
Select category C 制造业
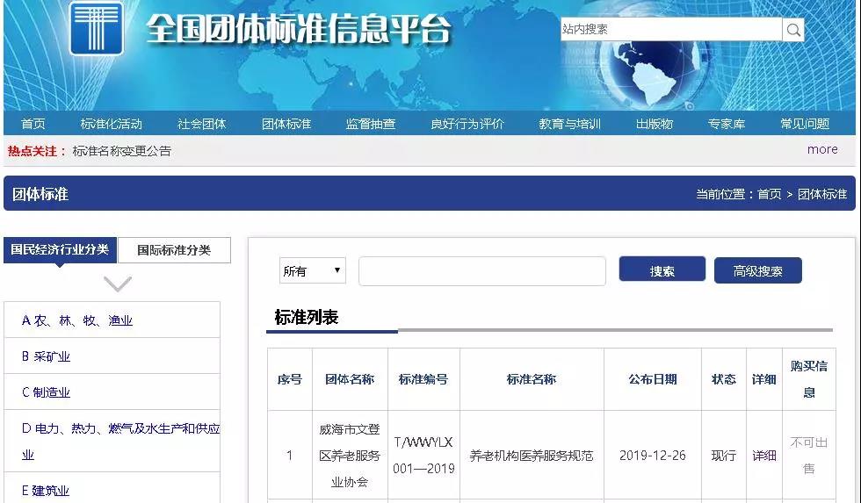pos(46,392)
